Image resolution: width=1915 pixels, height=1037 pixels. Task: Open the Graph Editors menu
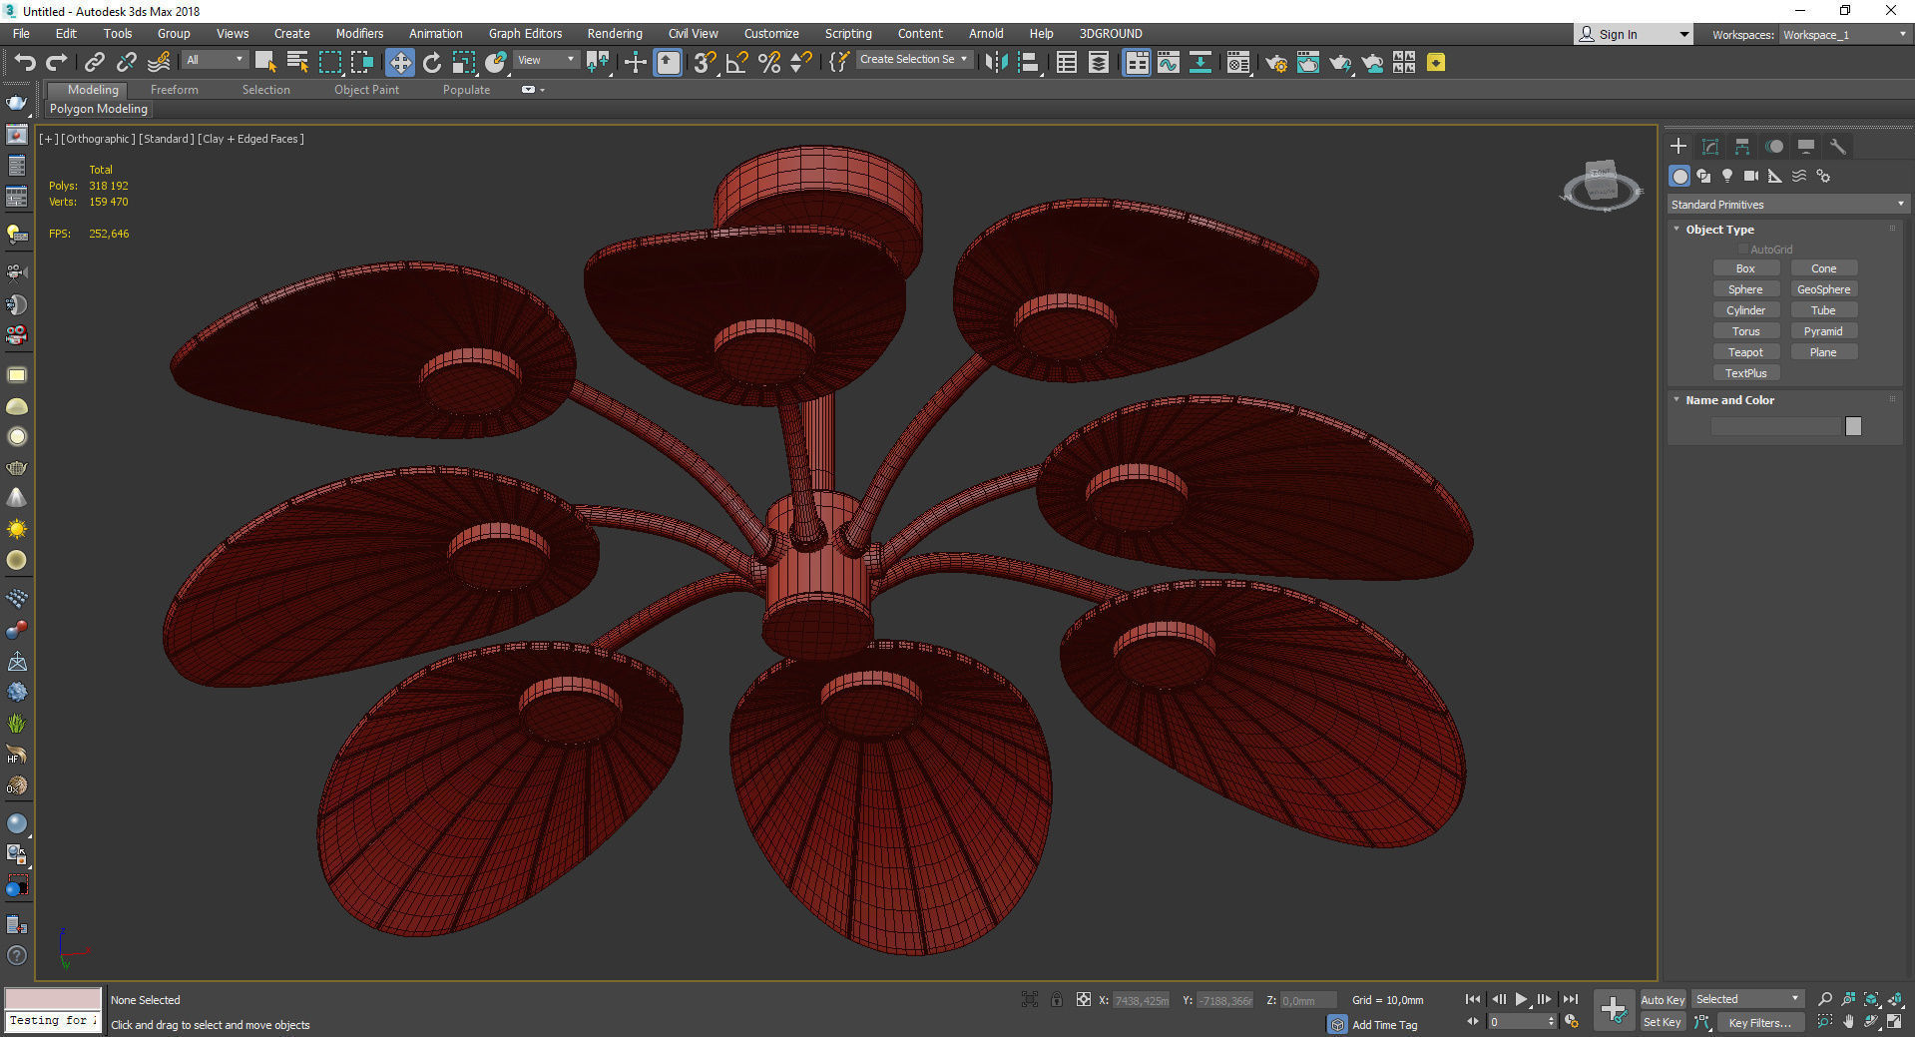pyautogui.click(x=525, y=34)
